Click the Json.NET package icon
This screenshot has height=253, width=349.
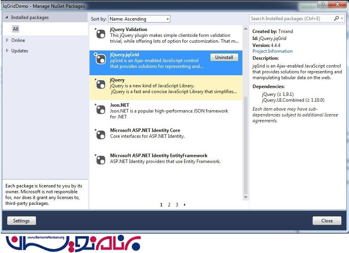(x=101, y=109)
